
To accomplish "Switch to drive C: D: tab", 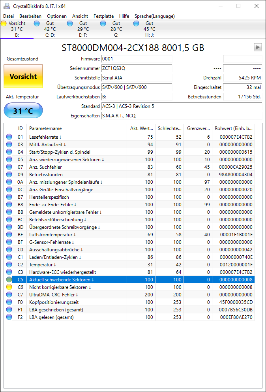I will [x=50, y=29].
